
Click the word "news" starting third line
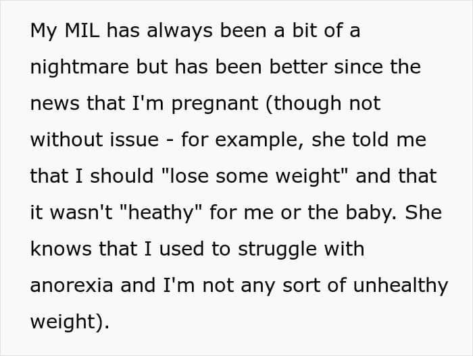55,104
